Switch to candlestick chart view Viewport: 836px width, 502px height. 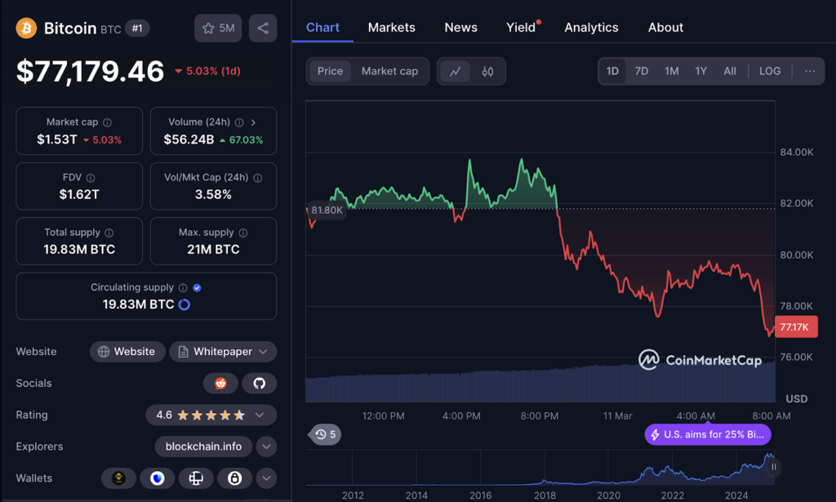click(x=487, y=71)
